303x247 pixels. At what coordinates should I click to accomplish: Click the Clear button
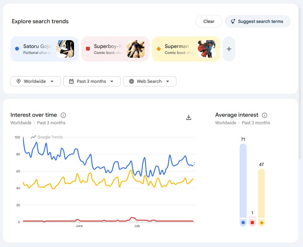pos(209,21)
